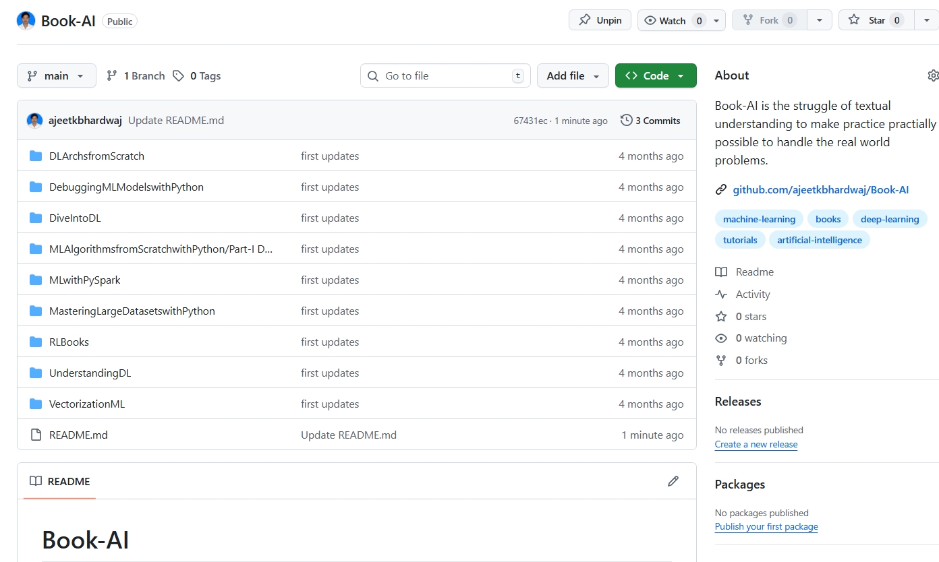The height and width of the screenshot is (562, 939).
Task: Open the machine-learning topic tag
Action: [759, 218]
